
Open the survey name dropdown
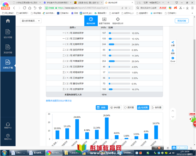(31, 21)
